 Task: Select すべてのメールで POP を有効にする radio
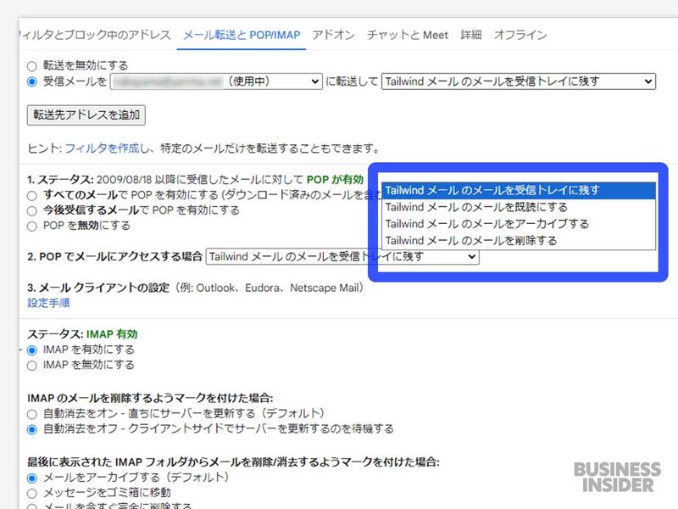[x=31, y=196]
